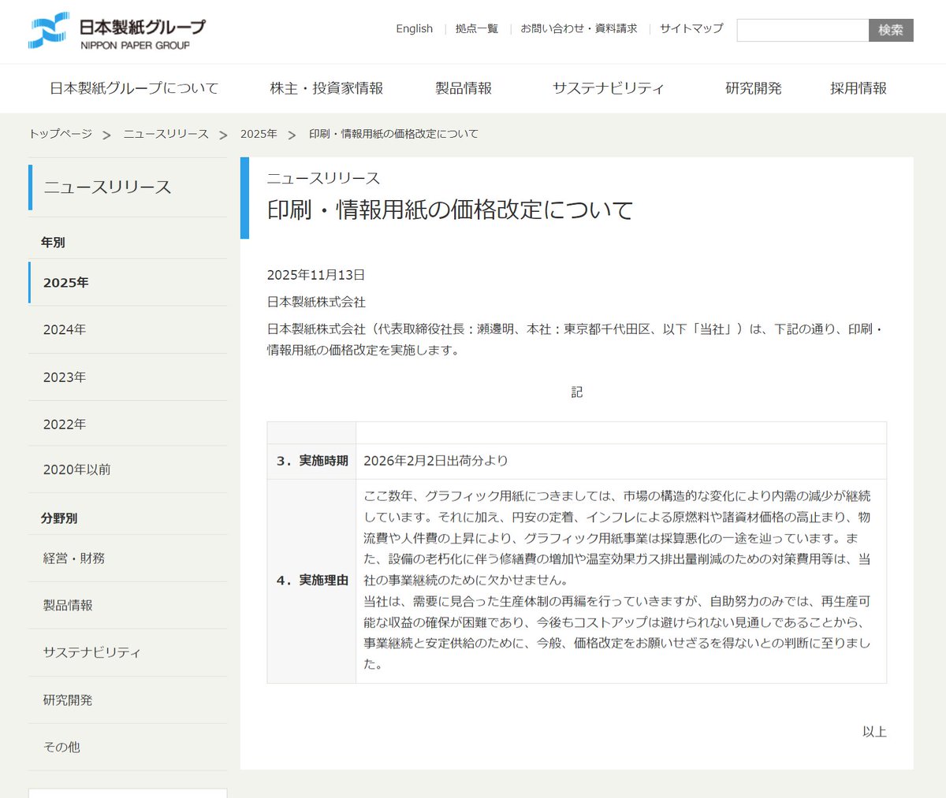Open the ニュースリリース sidebar heading
Viewport: 946px width, 798px height.
[107, 187]
